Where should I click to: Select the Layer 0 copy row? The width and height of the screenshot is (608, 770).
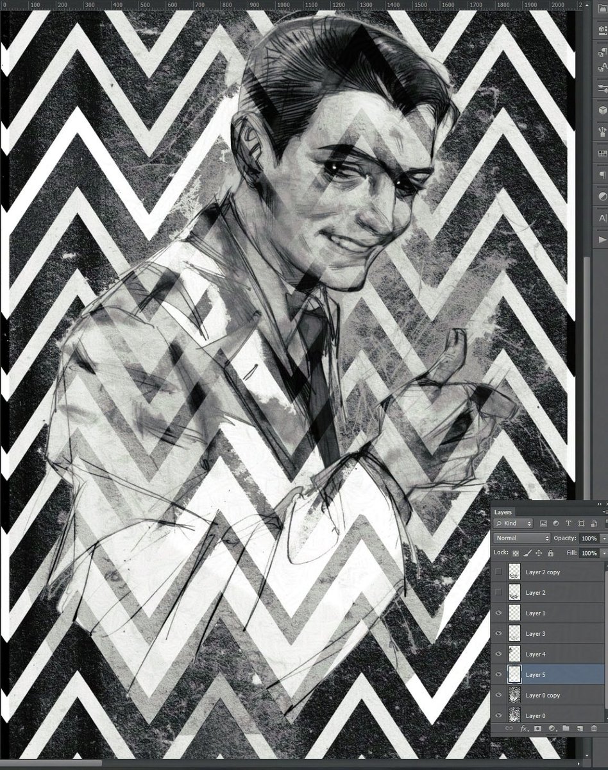coord(549,695)
